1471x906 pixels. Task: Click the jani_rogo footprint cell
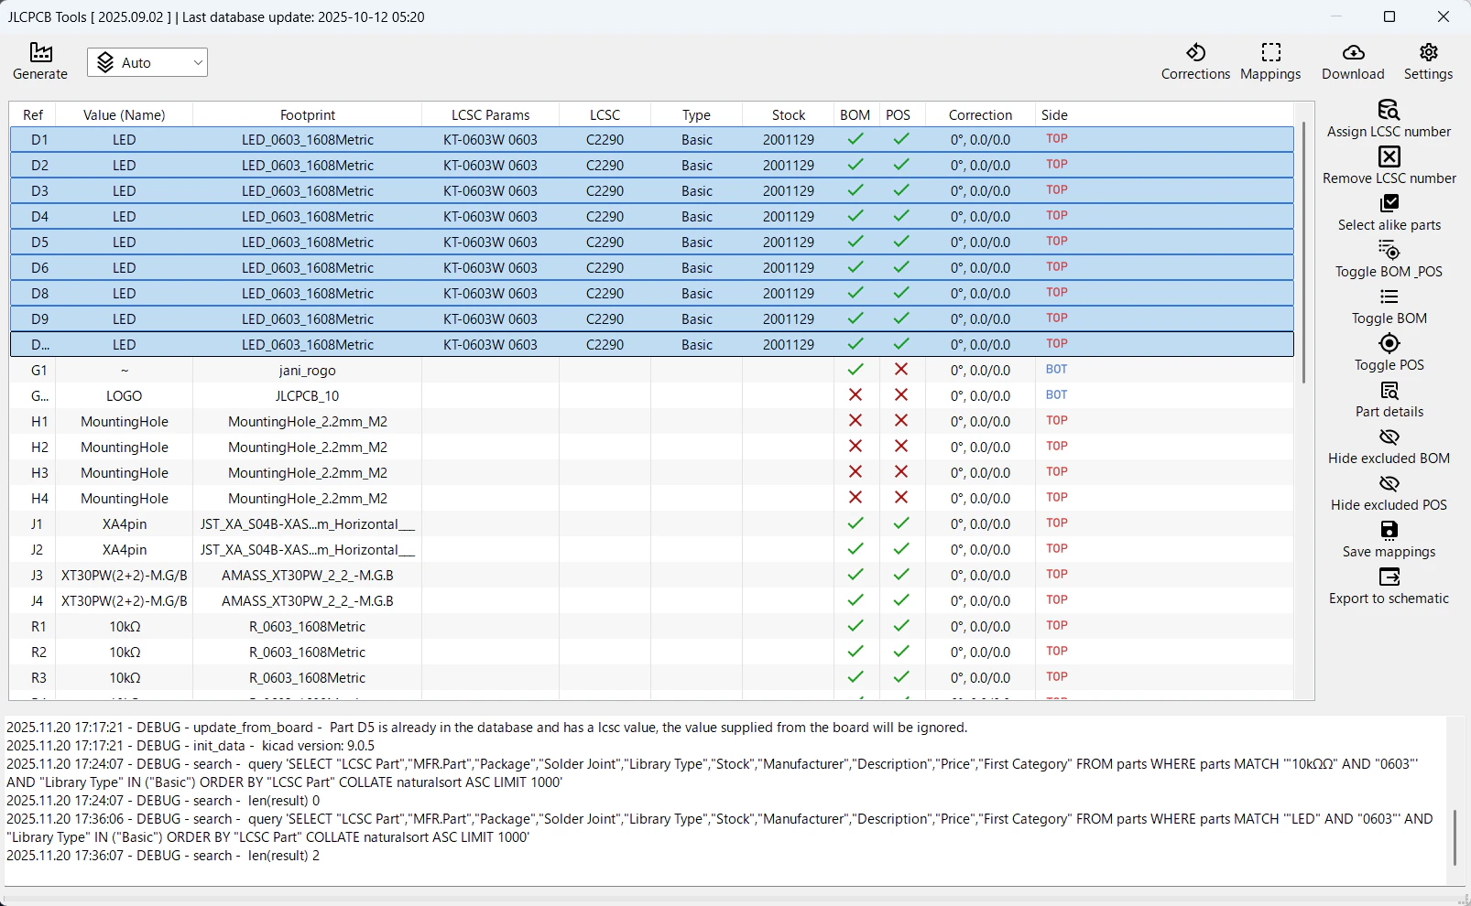pyautogui.click(x=308, y=371)
